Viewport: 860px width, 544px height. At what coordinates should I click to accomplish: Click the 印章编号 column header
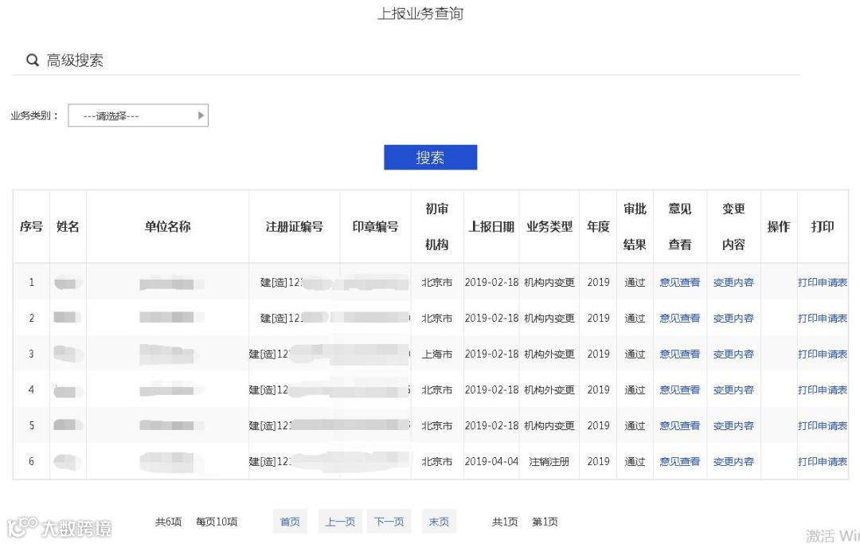(375, 226)
